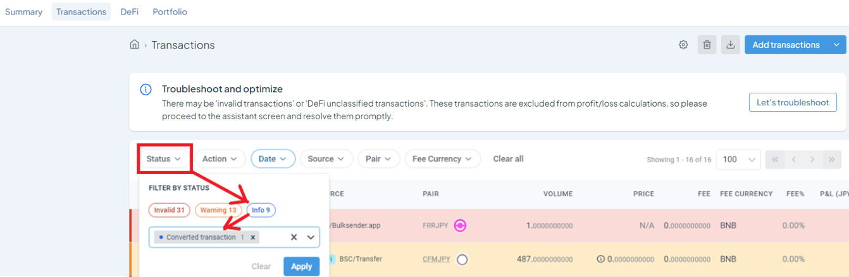Switch to the DeFi tab
The width and height of the screenshot is (849, 277).
(x=130, y=11)
